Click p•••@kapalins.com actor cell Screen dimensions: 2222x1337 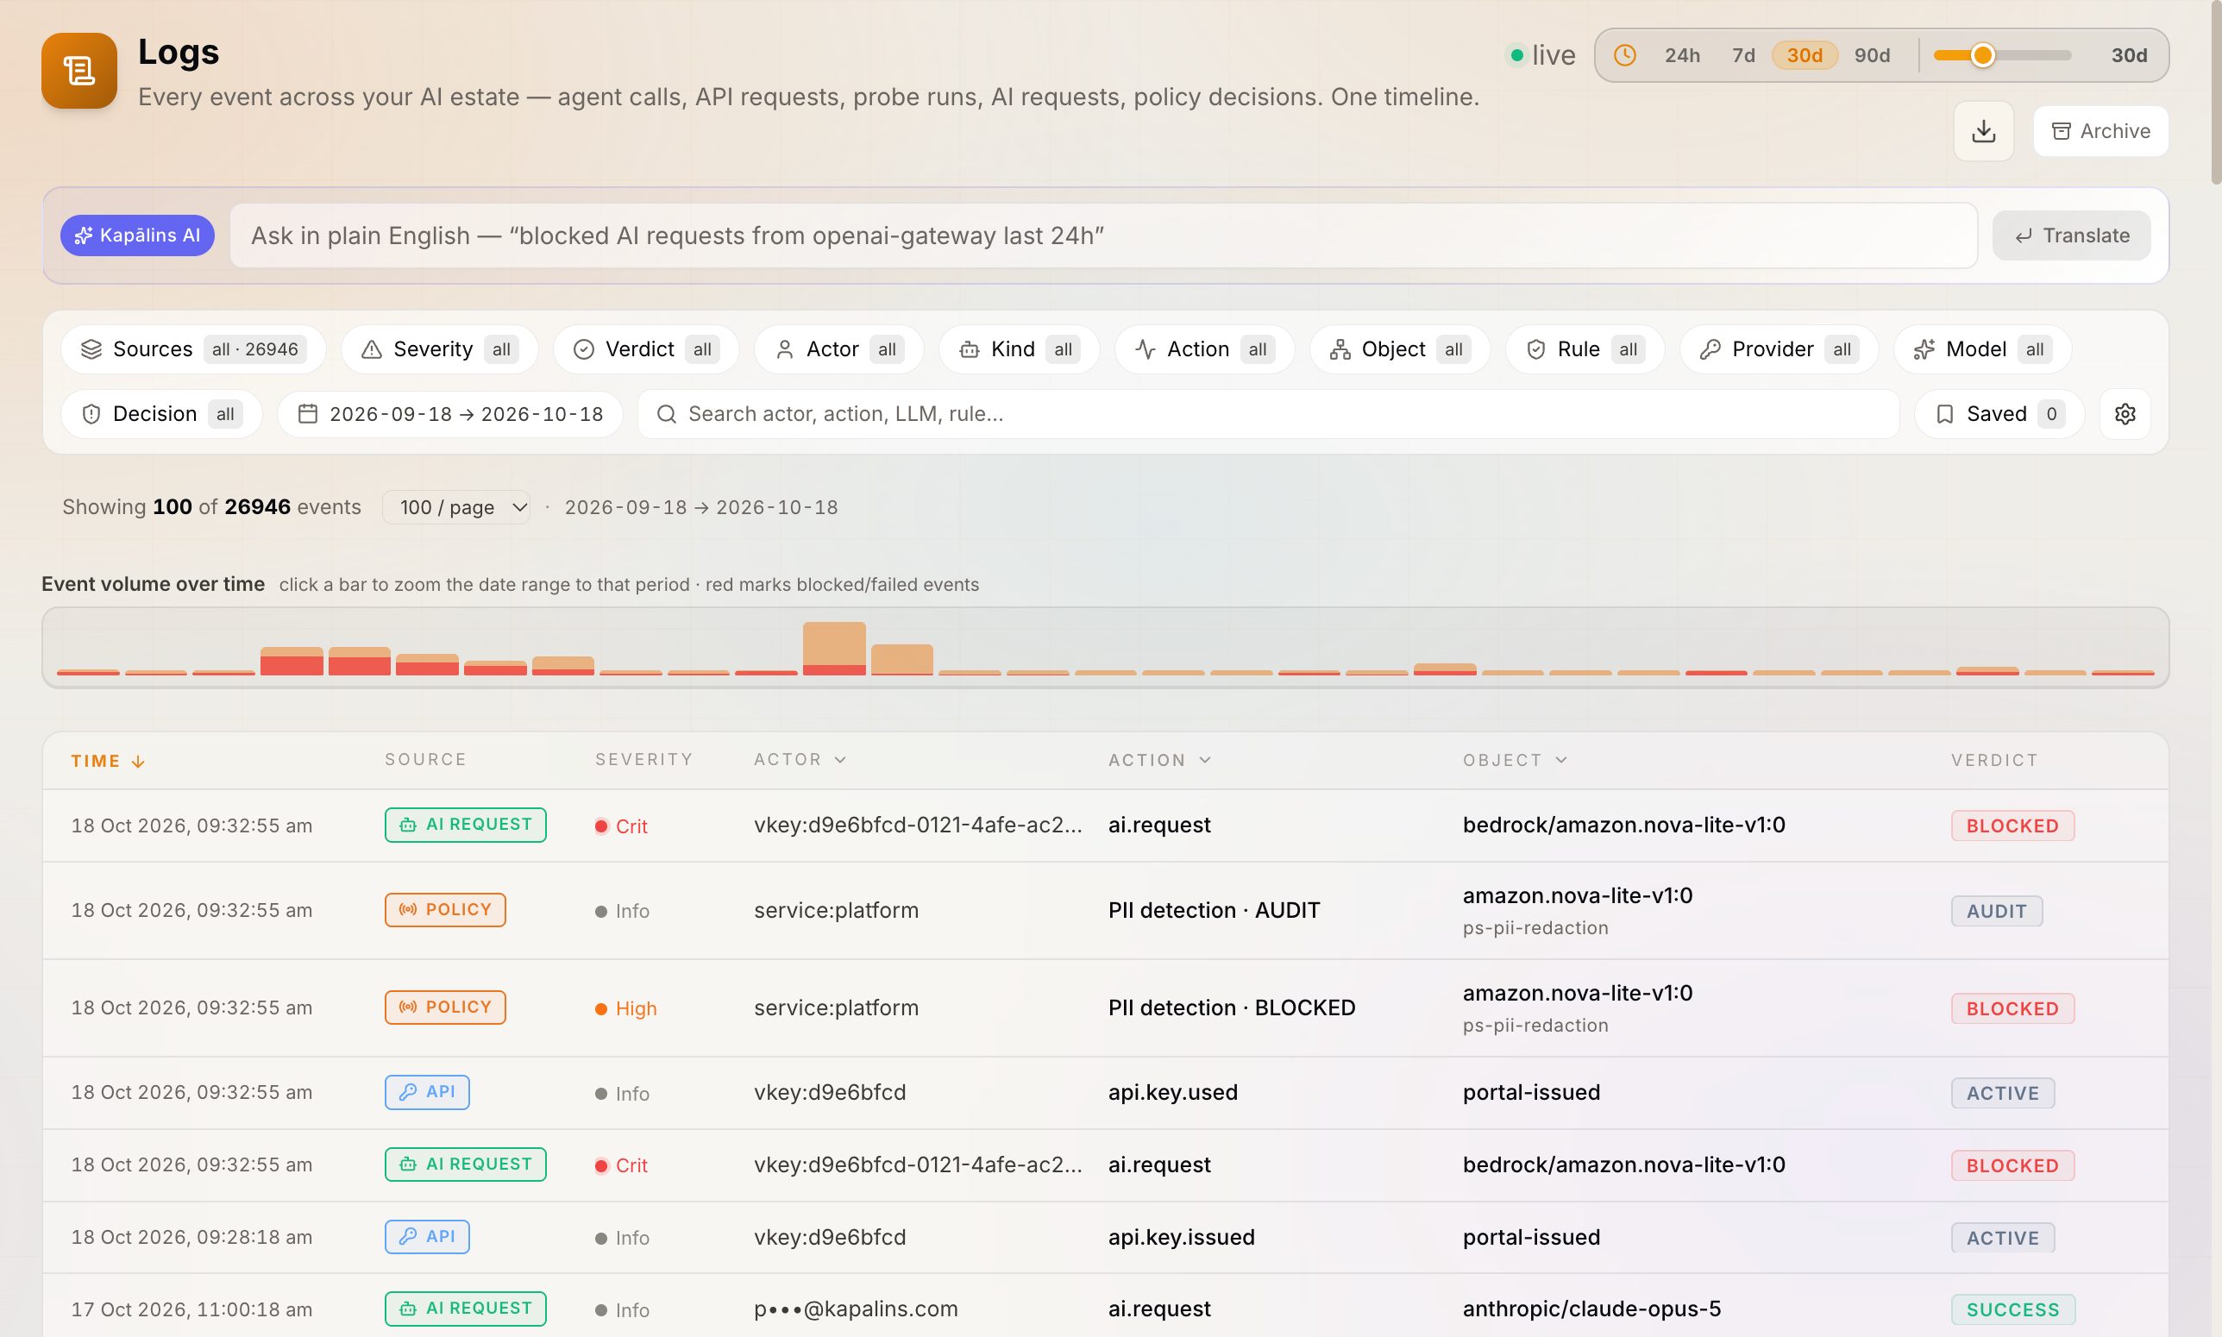pos(856,1309)
